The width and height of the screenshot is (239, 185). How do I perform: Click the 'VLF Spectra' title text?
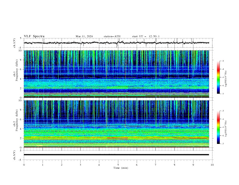[34, 36]
